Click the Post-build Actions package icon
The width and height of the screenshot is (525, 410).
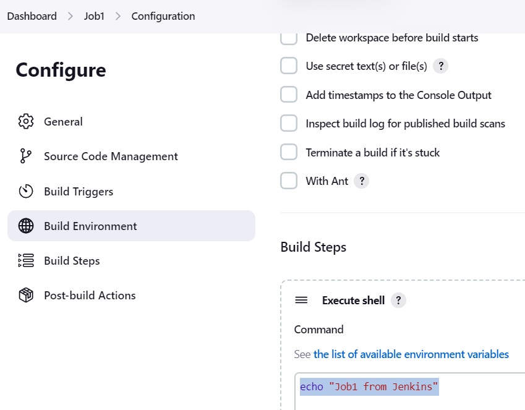[x=26, y=295]
